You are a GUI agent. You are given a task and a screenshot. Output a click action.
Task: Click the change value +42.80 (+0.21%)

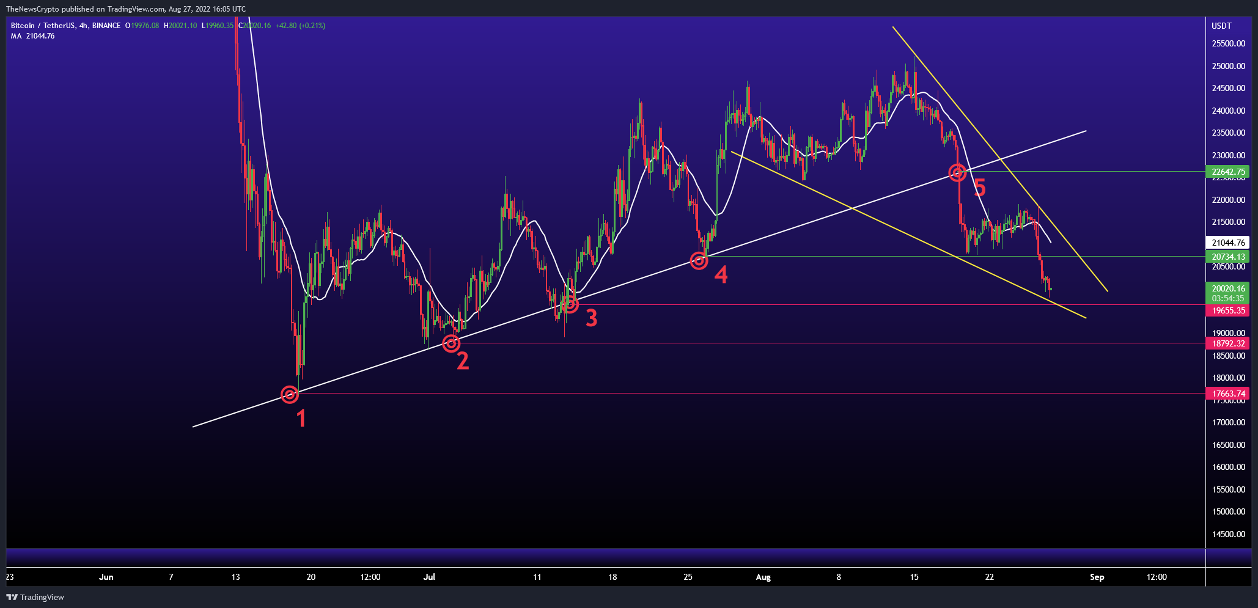coord(300,26)
